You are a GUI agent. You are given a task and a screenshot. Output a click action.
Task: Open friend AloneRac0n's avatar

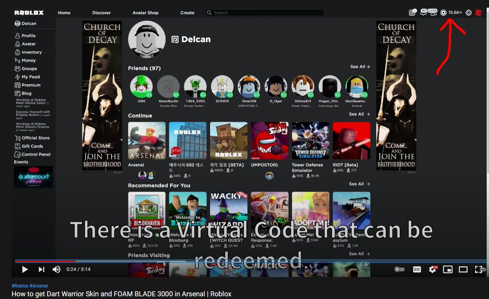click(168, 86)
